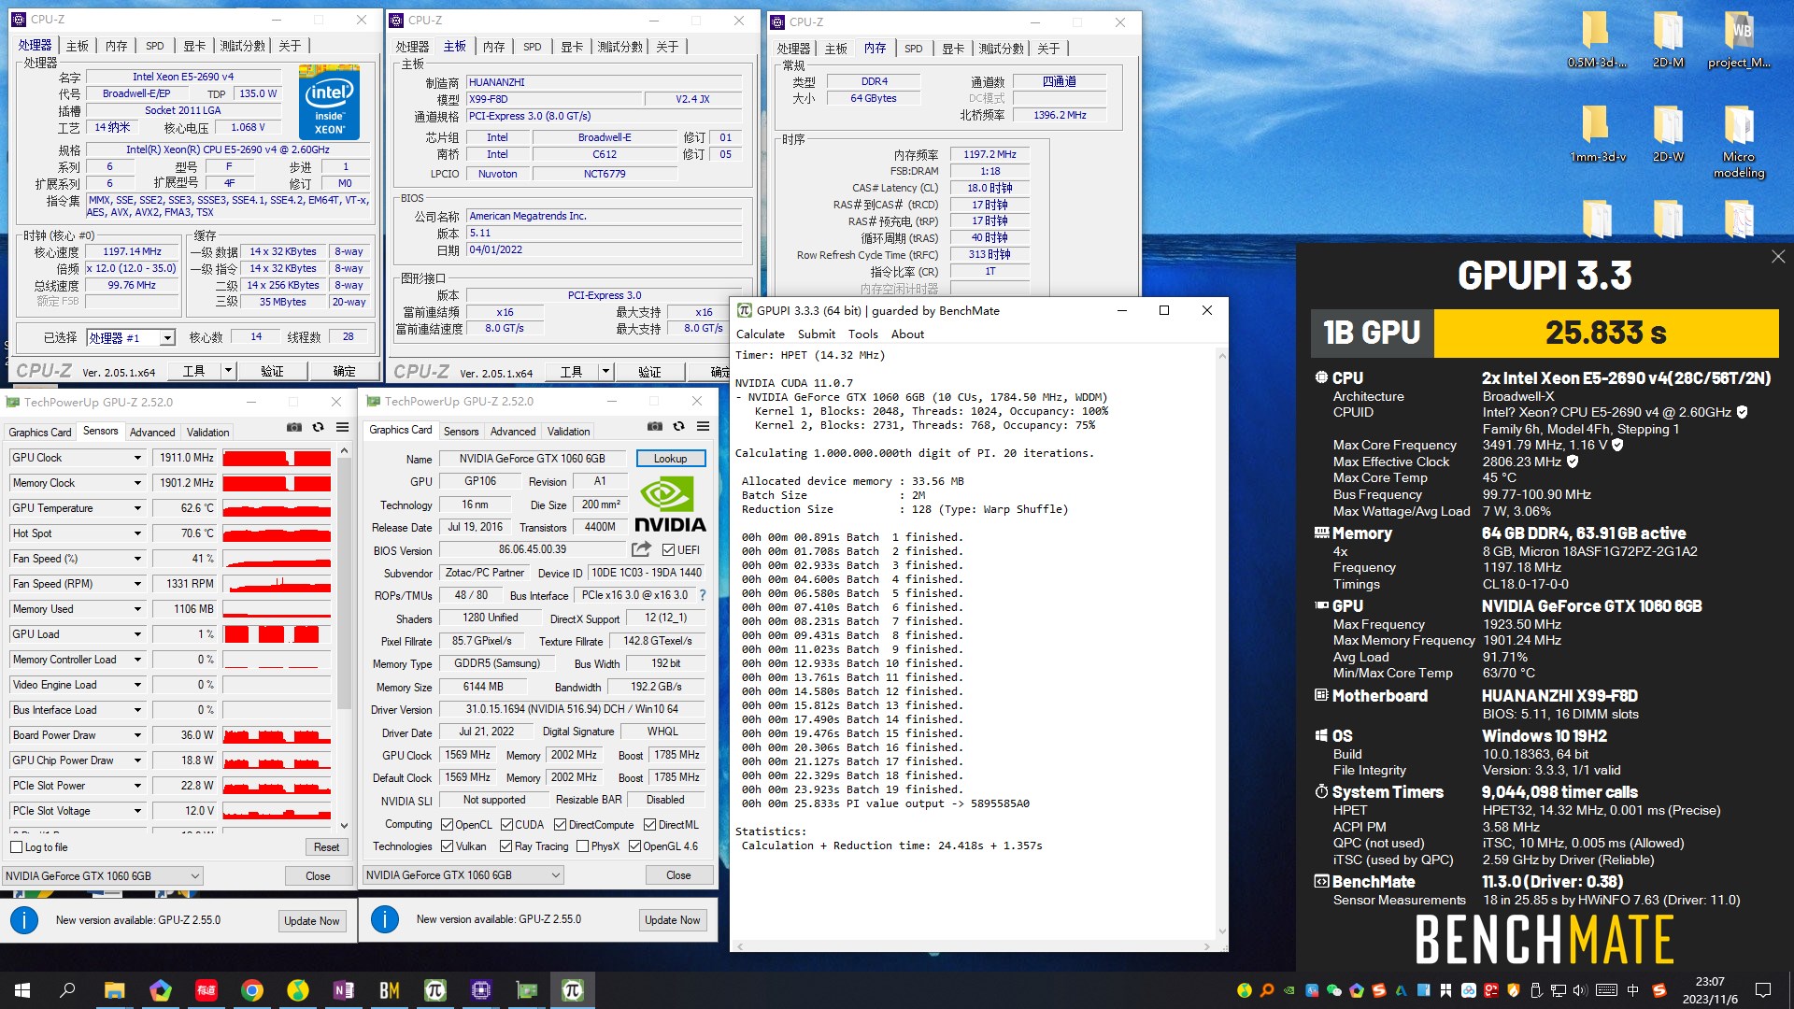Click the NVIDIA logo in GPU-Z

point(670,504)
